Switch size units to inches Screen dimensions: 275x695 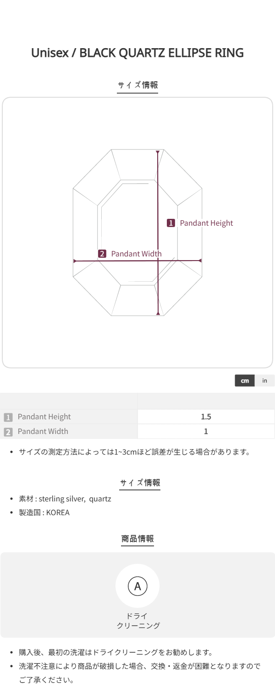pos(264,381)
